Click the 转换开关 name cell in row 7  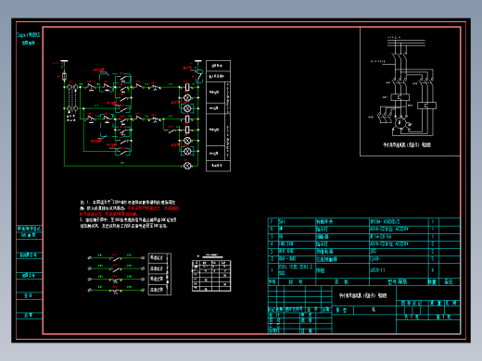[342, 221]
